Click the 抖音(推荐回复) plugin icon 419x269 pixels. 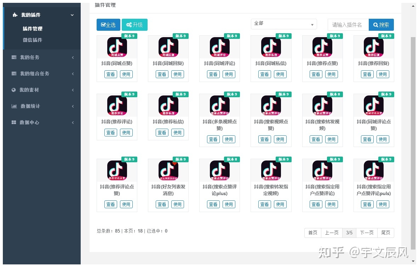(x=373, y=47)
